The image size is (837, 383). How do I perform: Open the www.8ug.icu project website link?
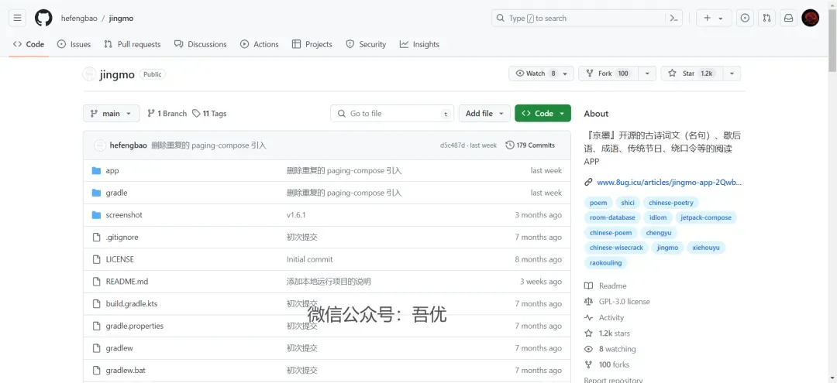click(x=670, y=182)
